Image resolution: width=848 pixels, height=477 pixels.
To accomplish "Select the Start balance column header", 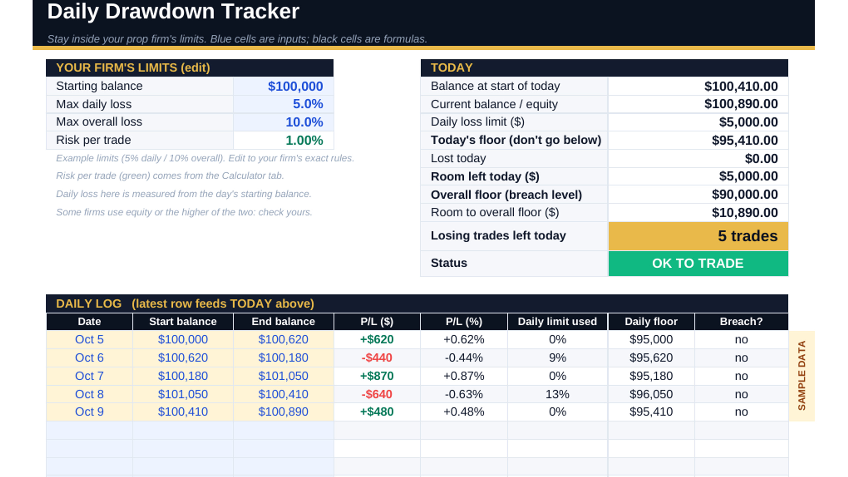I will point(183,321).
